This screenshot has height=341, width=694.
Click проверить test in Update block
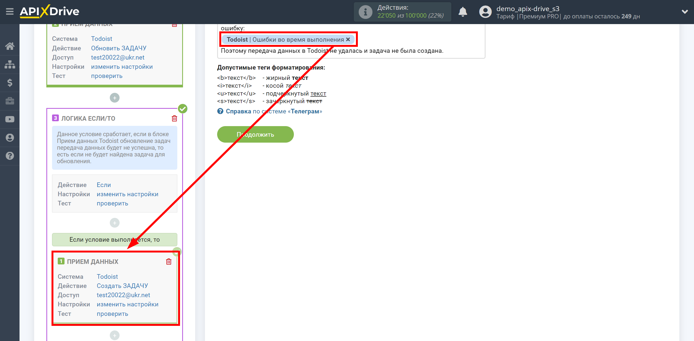pyautogui.click(x=107, y=76)
